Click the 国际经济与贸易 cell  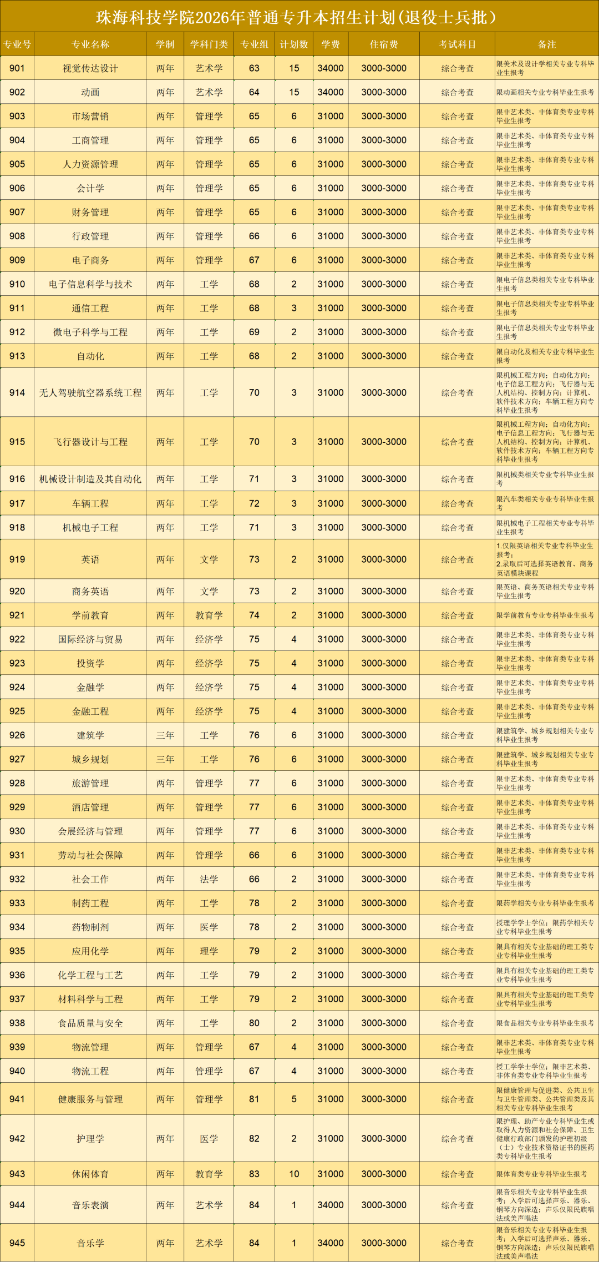(90, 639)
